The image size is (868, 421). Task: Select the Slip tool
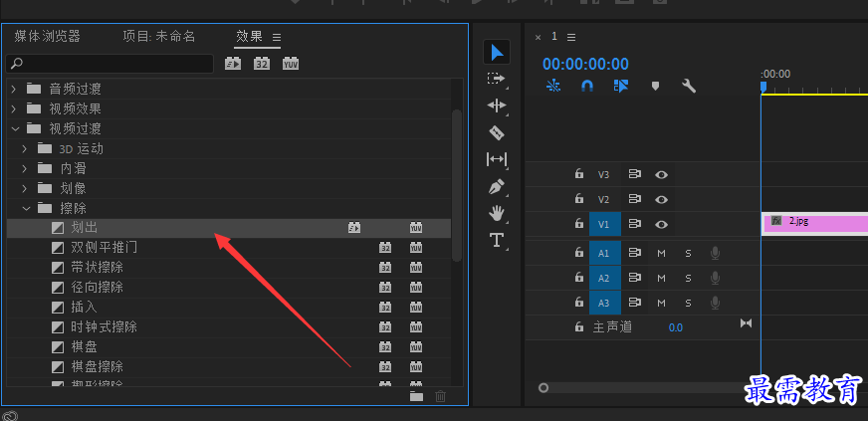click(x=496, y=159)
